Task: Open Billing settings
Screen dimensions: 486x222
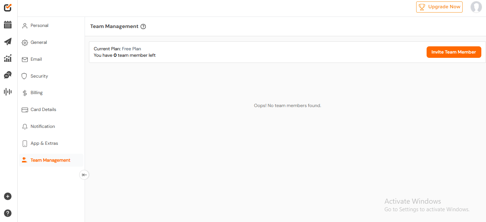Action: (51, 93)
